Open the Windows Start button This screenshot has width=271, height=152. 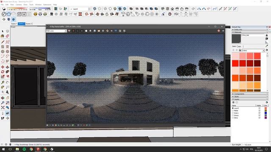(3, 149)
